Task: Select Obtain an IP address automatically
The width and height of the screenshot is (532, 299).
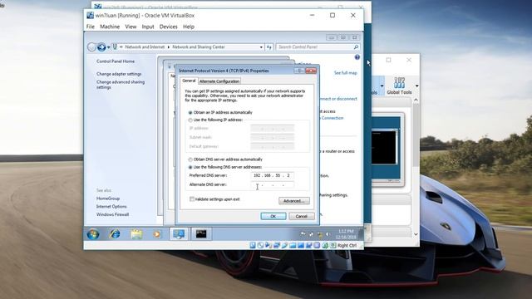Action: tap(190, 113)
